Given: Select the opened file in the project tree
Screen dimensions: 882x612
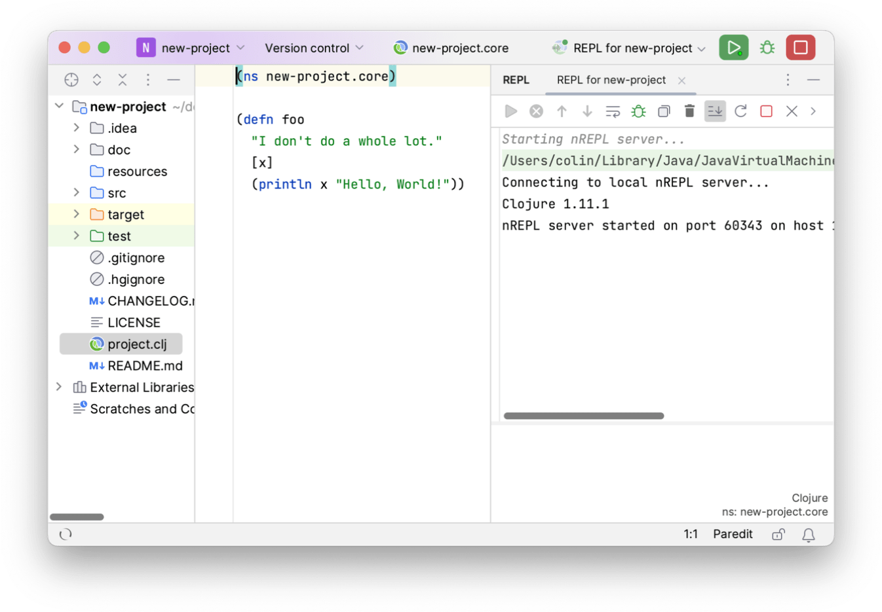Looking at the screenshot, I should [x=71, y=80].
